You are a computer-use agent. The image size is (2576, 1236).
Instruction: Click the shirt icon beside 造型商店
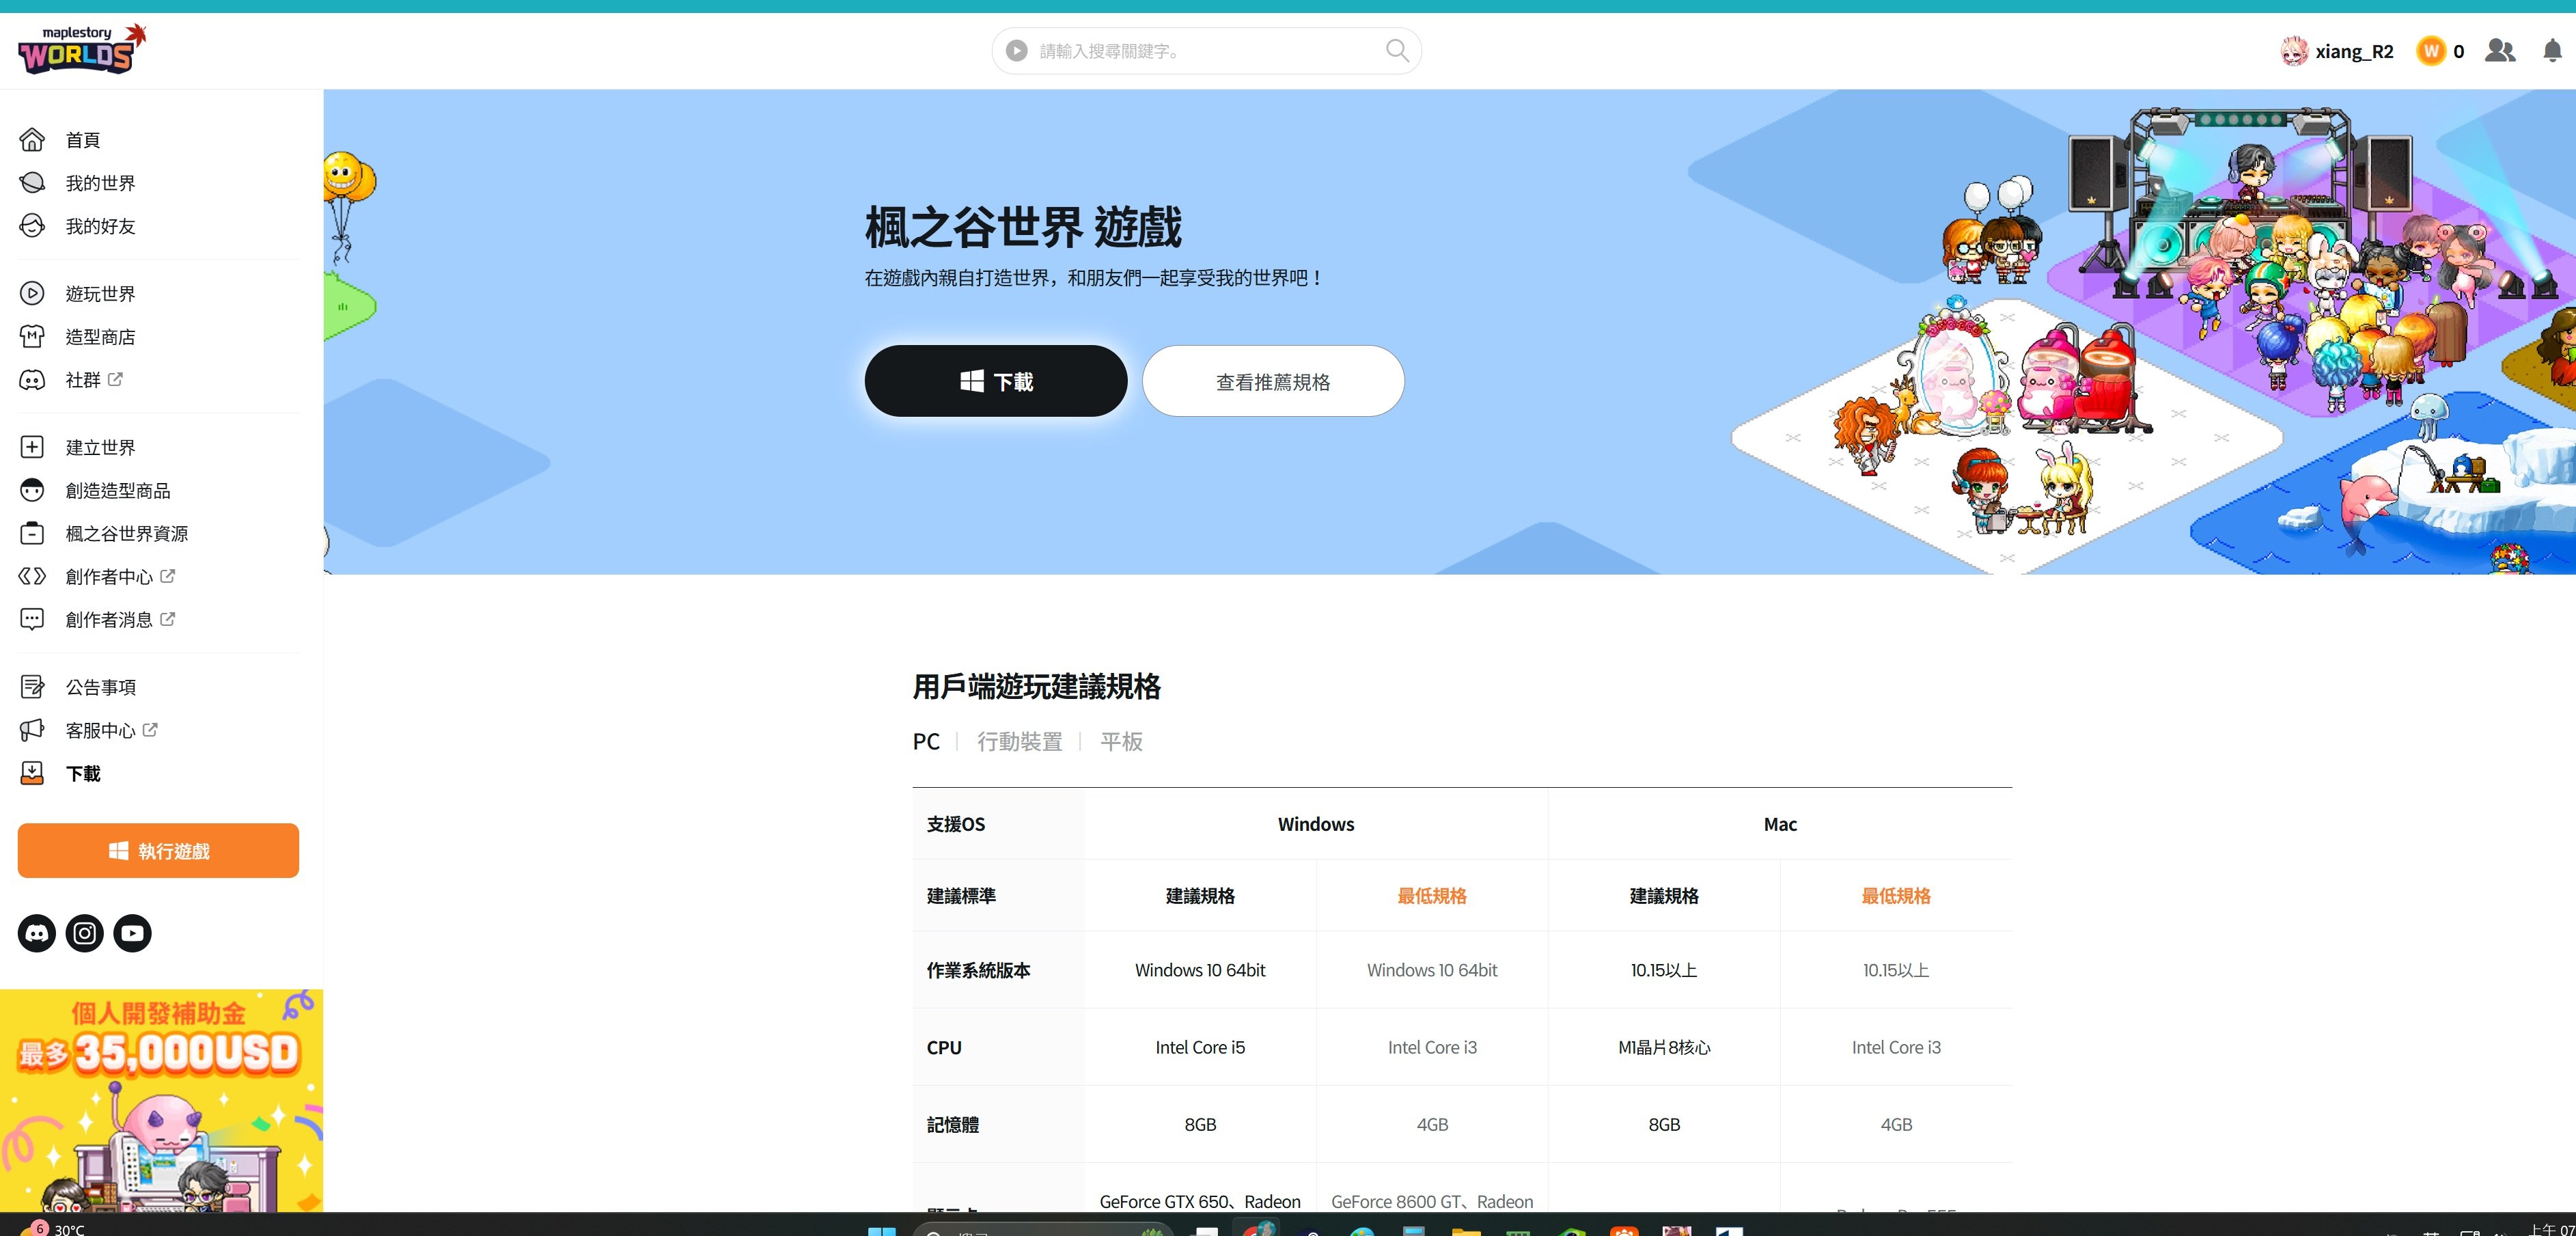32,336
